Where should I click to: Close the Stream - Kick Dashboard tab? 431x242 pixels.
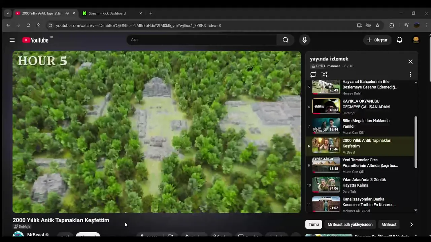[140, 13]
